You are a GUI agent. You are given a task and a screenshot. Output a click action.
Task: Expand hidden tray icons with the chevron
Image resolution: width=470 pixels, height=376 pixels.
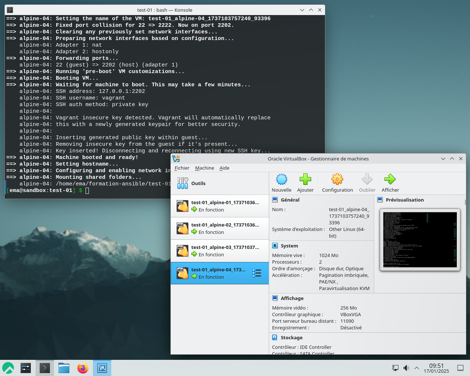416,368
